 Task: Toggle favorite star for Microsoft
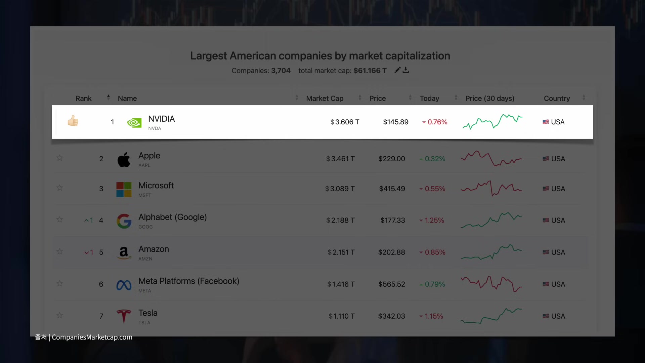[x=59, y=188]
